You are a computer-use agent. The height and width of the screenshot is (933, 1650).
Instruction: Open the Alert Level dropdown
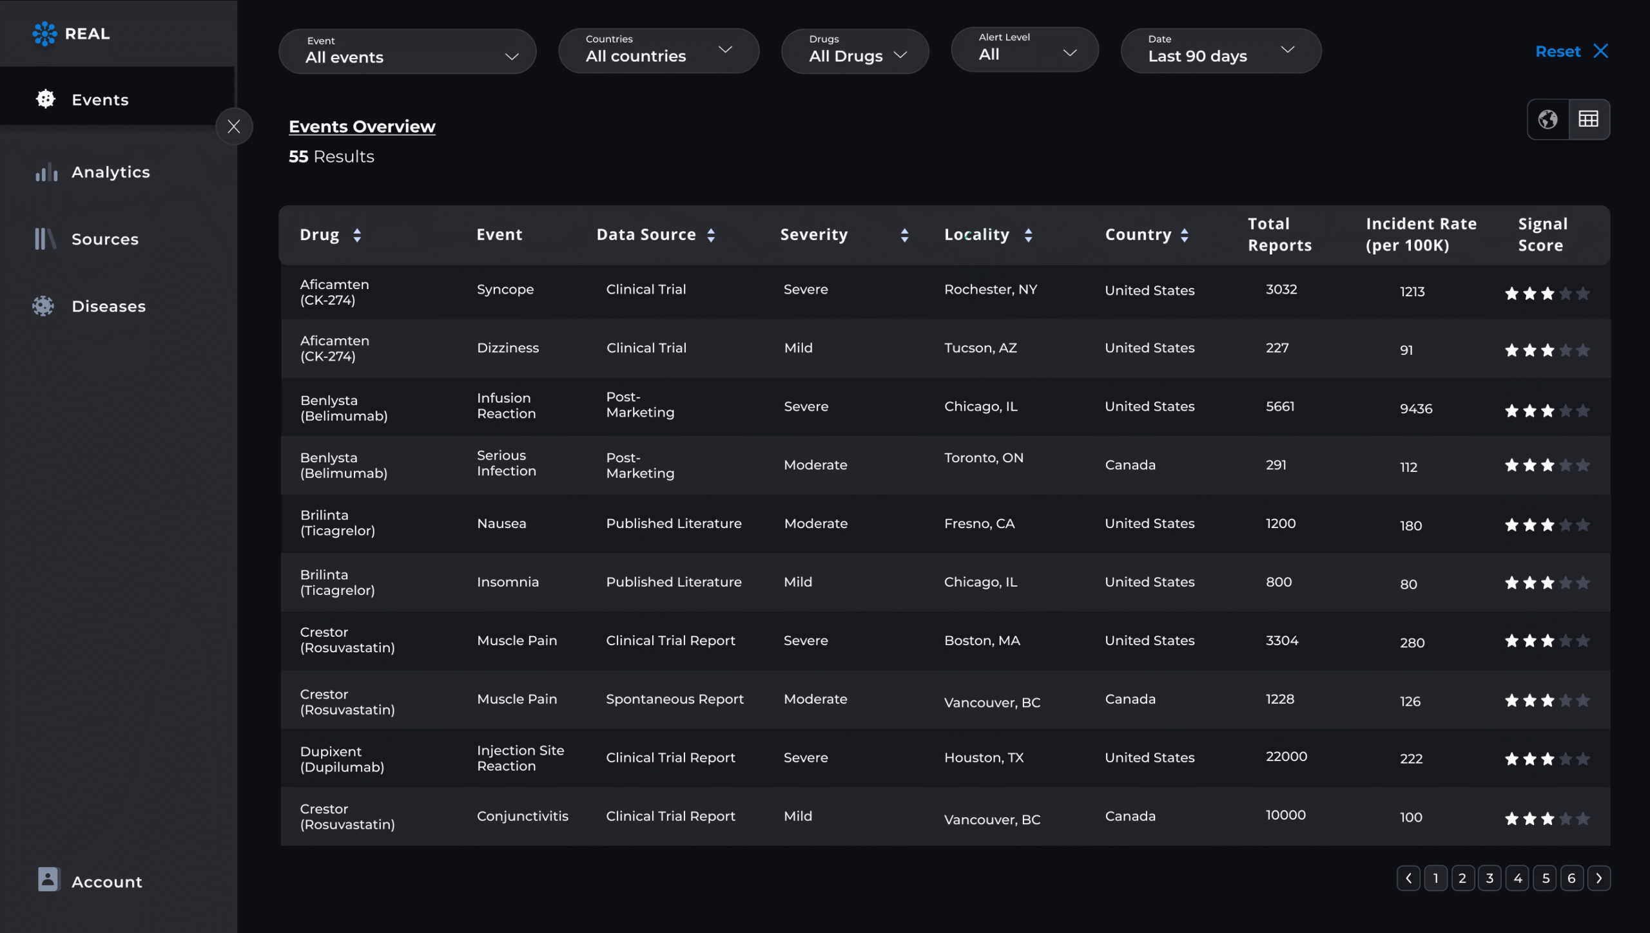click(x=1025, y=50)
